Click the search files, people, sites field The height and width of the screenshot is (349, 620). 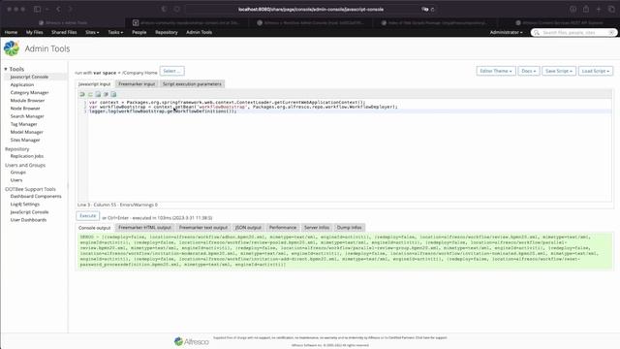[574, 32]
